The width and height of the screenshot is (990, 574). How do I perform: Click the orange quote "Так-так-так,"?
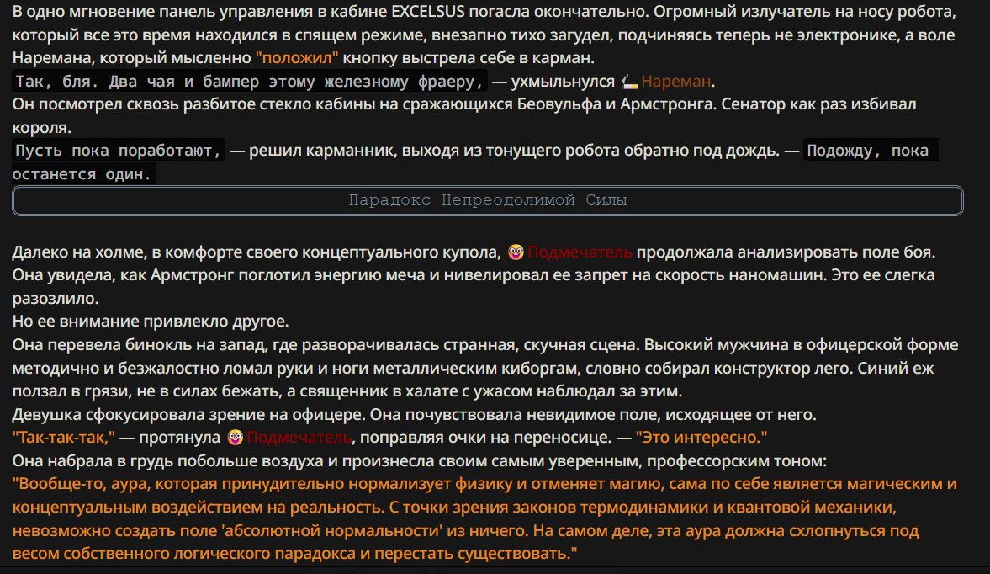tap(64, 437)
